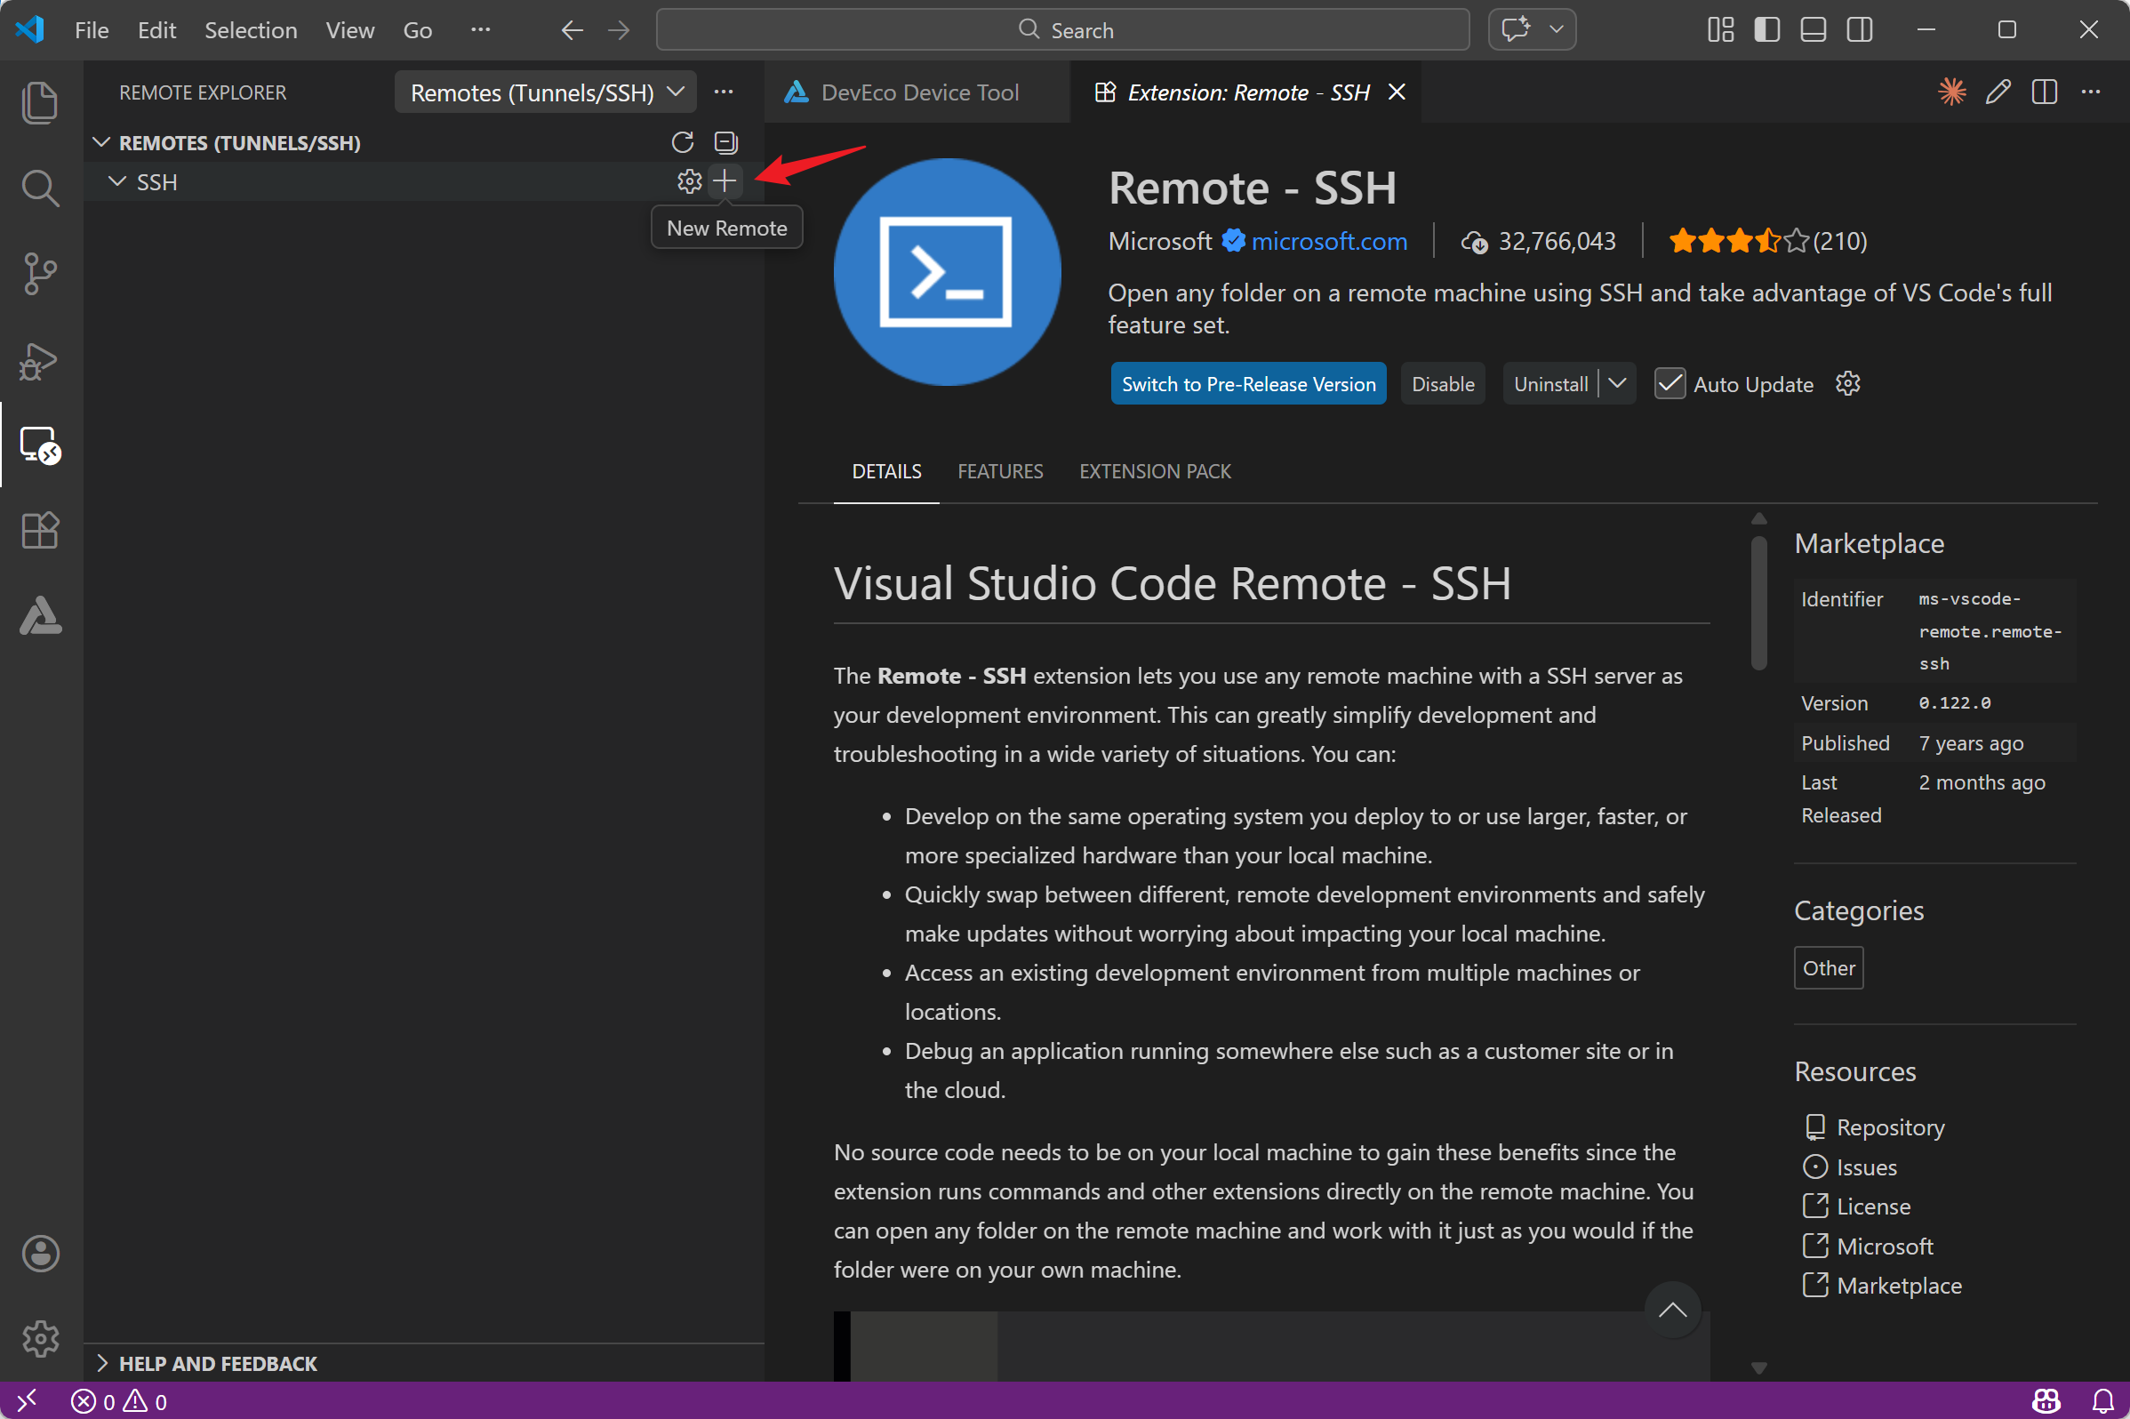Open Extensions view in activity bar
Image resolution: width=2130 pixels, height=1419 pixels.
click(40, 530)
